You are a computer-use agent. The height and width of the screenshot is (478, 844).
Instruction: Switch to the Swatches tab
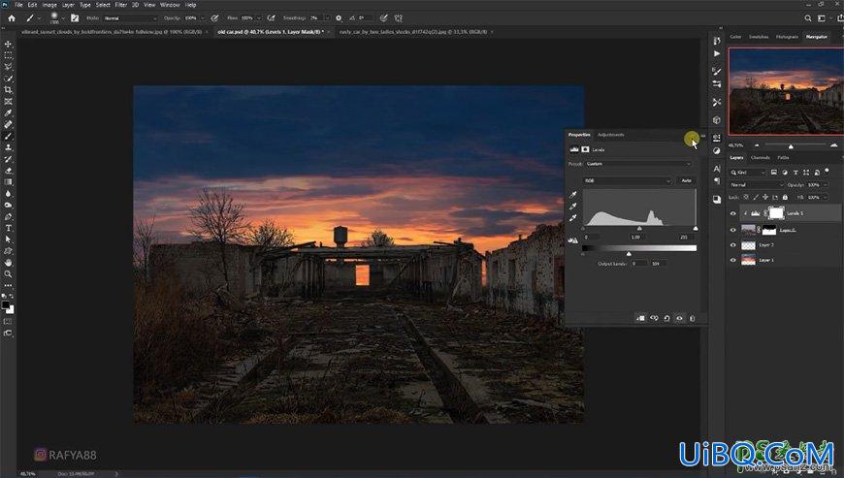pos(759,37)
